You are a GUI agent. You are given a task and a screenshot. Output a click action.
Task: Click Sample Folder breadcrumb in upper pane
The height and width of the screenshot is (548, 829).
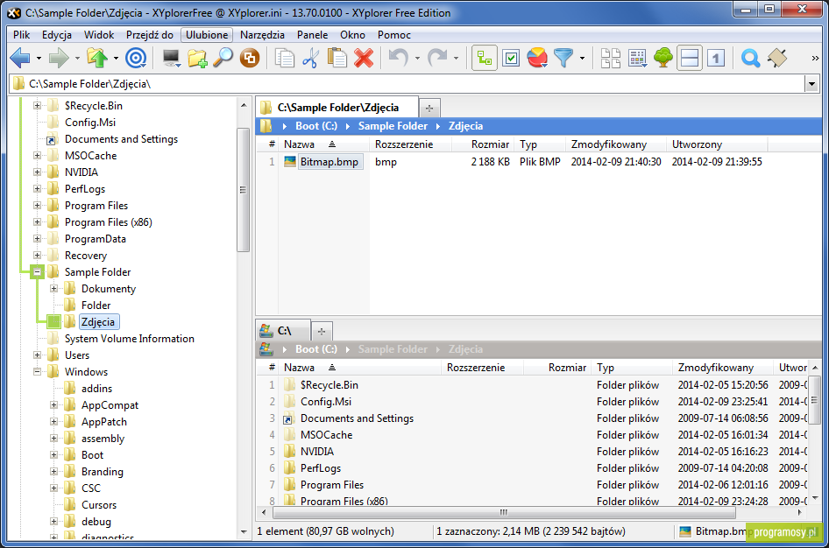(x=393, y=126)
